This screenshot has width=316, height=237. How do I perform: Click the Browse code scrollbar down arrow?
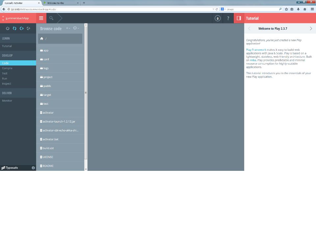[x=86, y=169]
